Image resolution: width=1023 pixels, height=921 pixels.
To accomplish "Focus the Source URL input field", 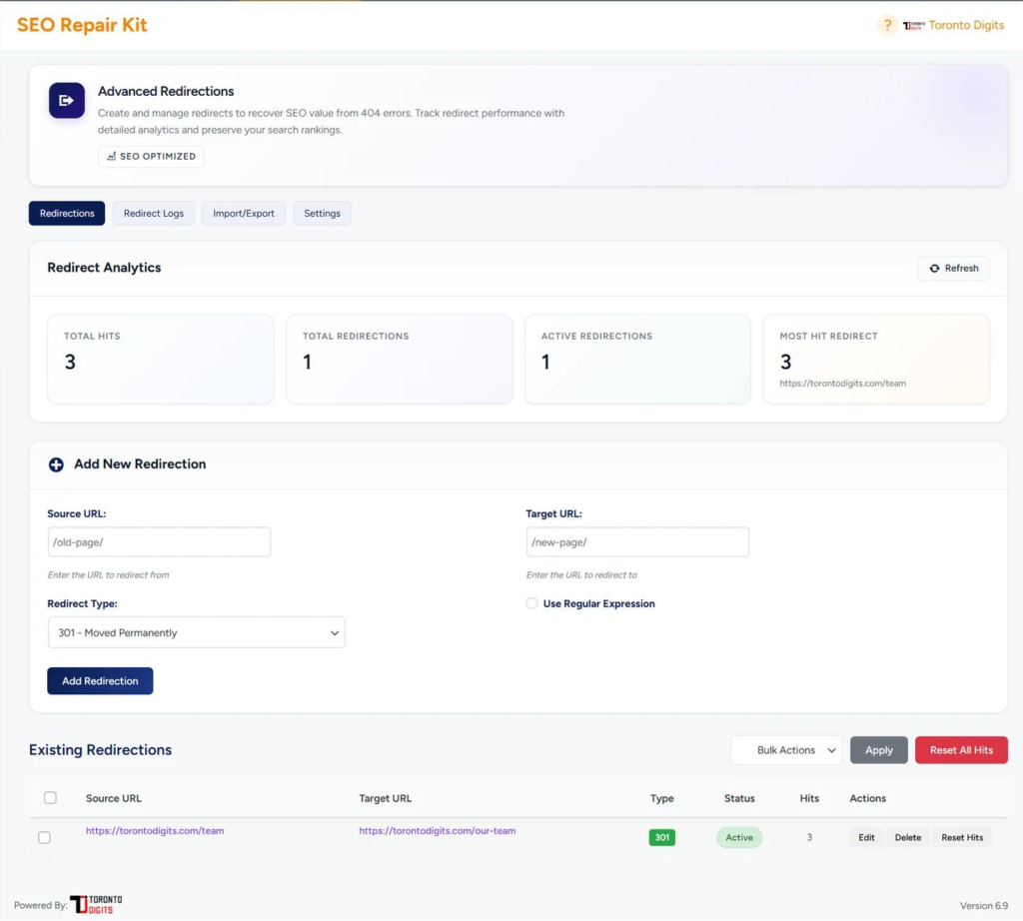I will (x=159, y=542).
